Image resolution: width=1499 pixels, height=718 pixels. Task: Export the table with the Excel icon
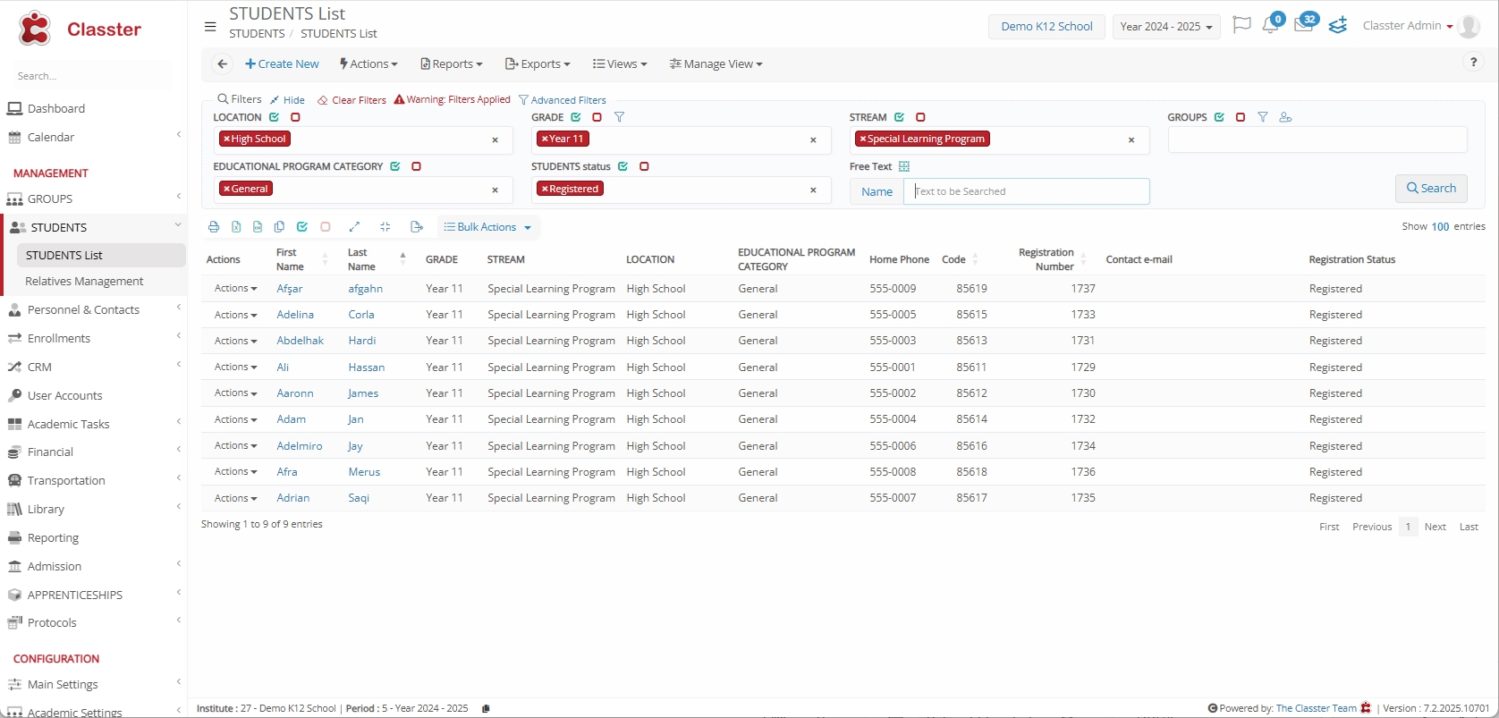236,227
